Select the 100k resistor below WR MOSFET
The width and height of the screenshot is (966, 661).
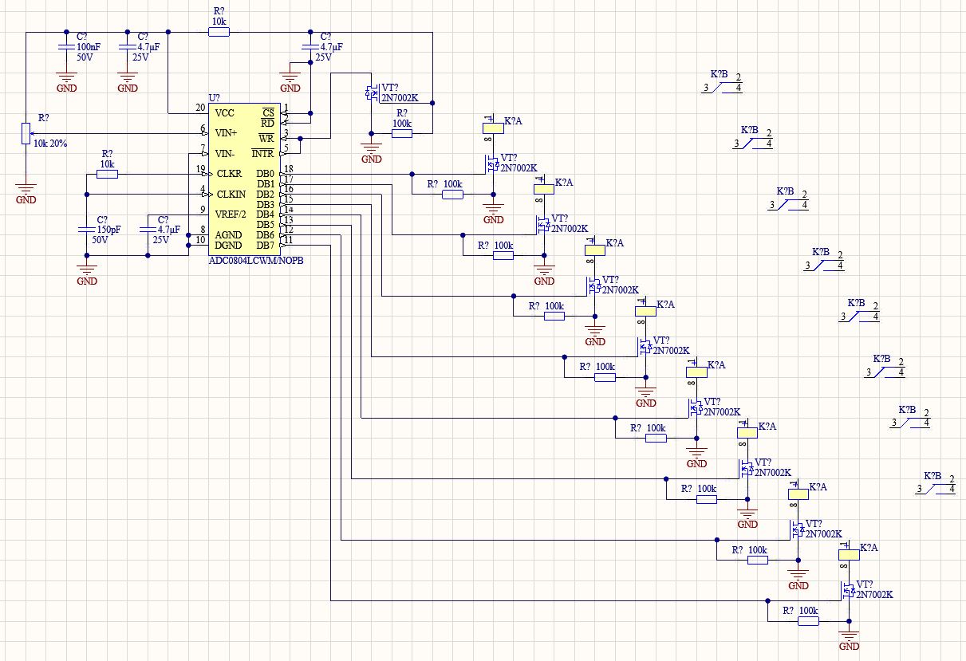coord(402,133)
